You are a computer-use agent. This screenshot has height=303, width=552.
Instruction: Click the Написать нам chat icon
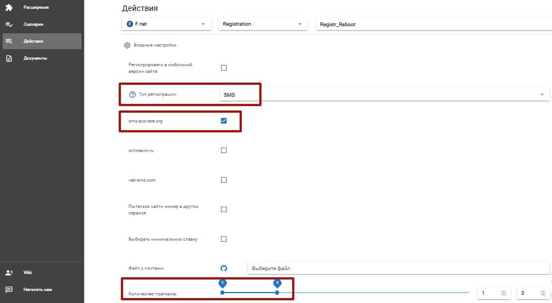[9, 289]
